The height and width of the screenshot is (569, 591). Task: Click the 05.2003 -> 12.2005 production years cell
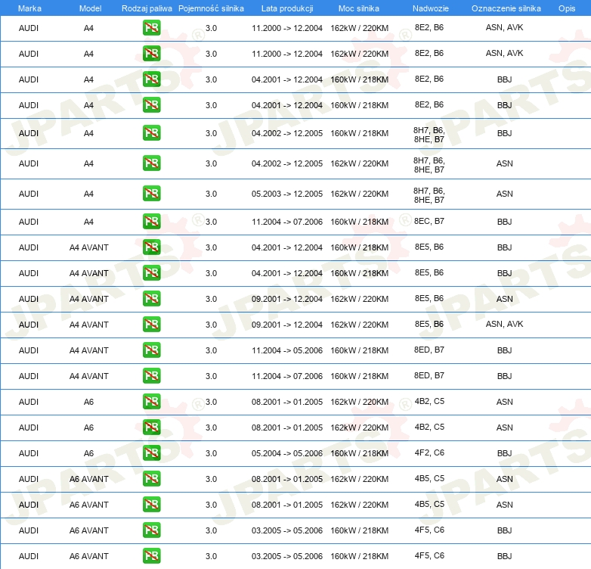[x=286, y=194]
